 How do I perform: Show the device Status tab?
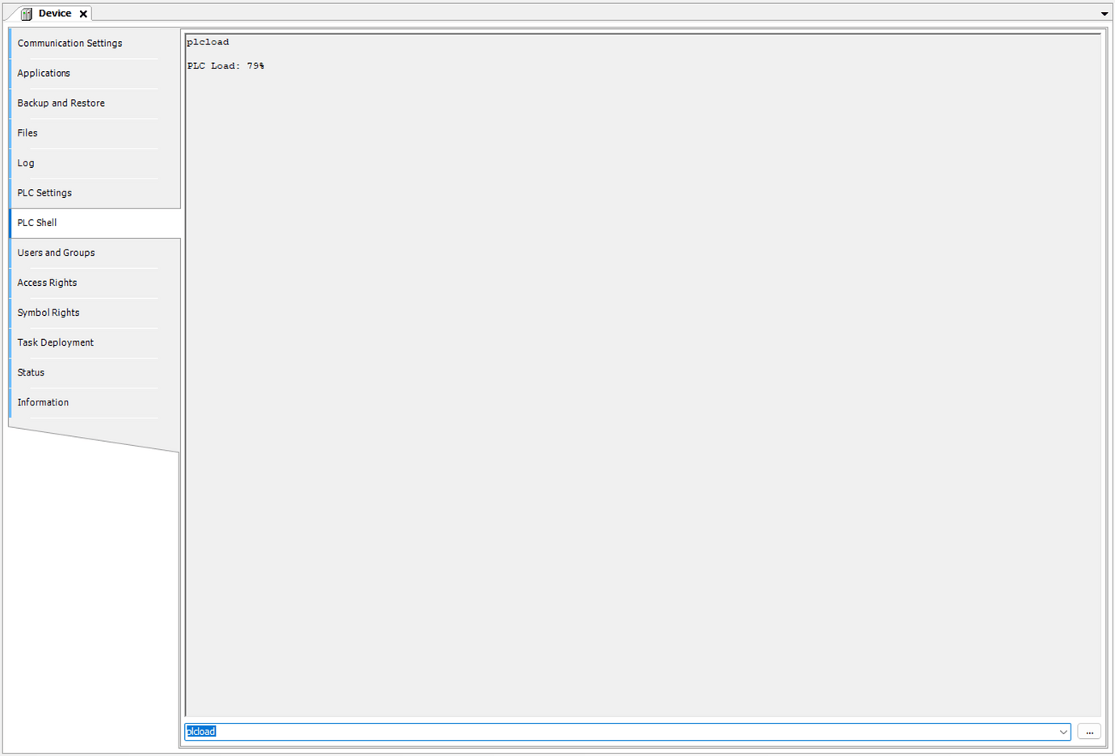pyautogui.click(x=31, y=372)
